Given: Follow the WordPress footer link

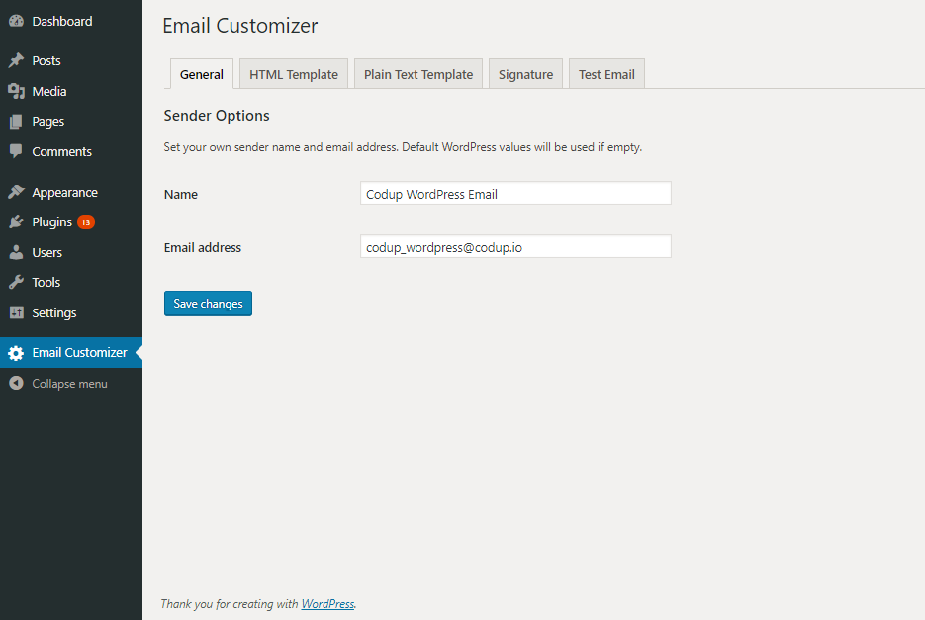Looking at the screenshot, I should pyautogui.click(x=327, y=604).
